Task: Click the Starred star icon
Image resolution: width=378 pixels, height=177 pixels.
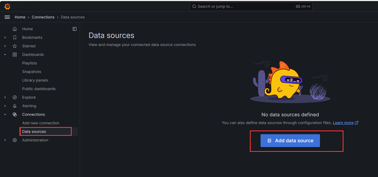Action: [15, 46]
